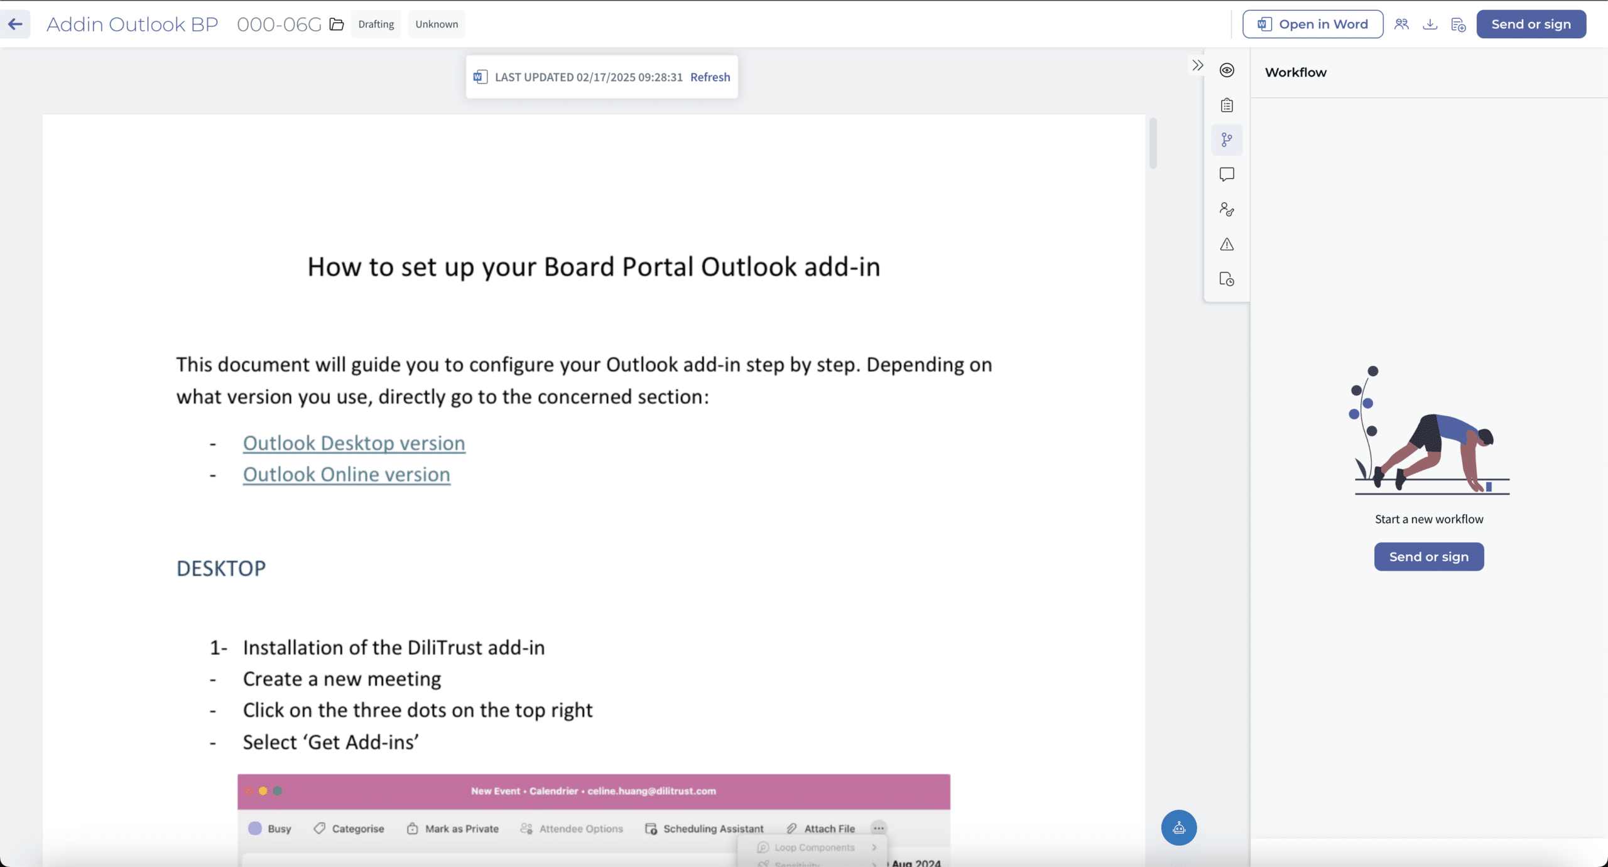Click the Unknown status tag
The image size is (1608, 867).
click(437, 24)
